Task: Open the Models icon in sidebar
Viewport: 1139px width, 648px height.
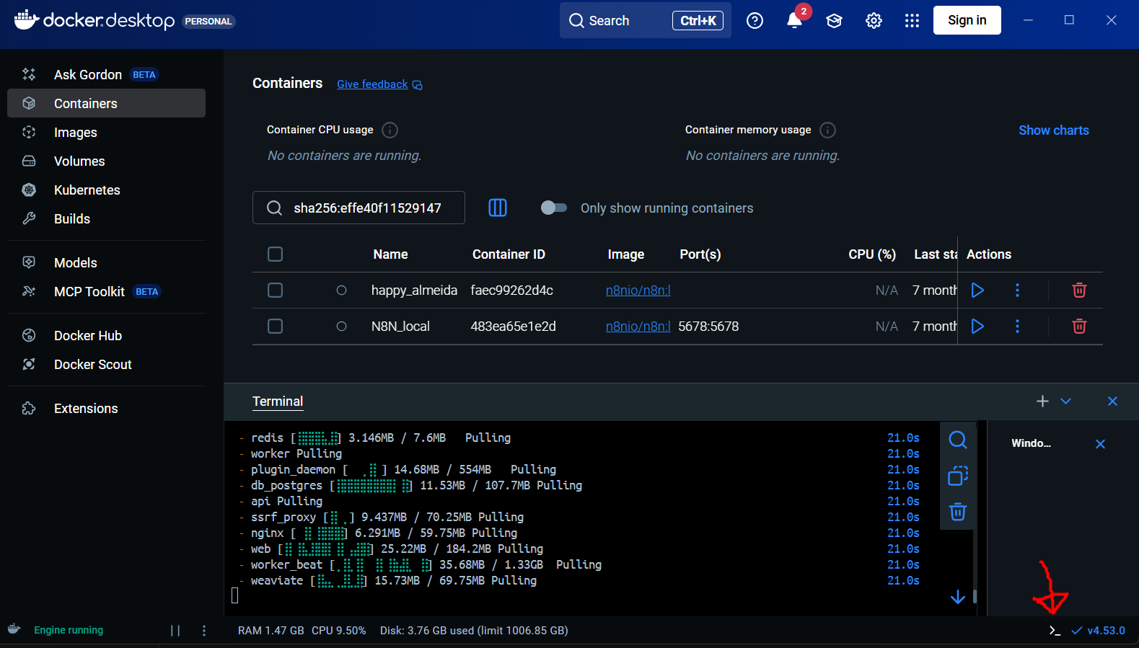Action: click(x=29, y=262)
